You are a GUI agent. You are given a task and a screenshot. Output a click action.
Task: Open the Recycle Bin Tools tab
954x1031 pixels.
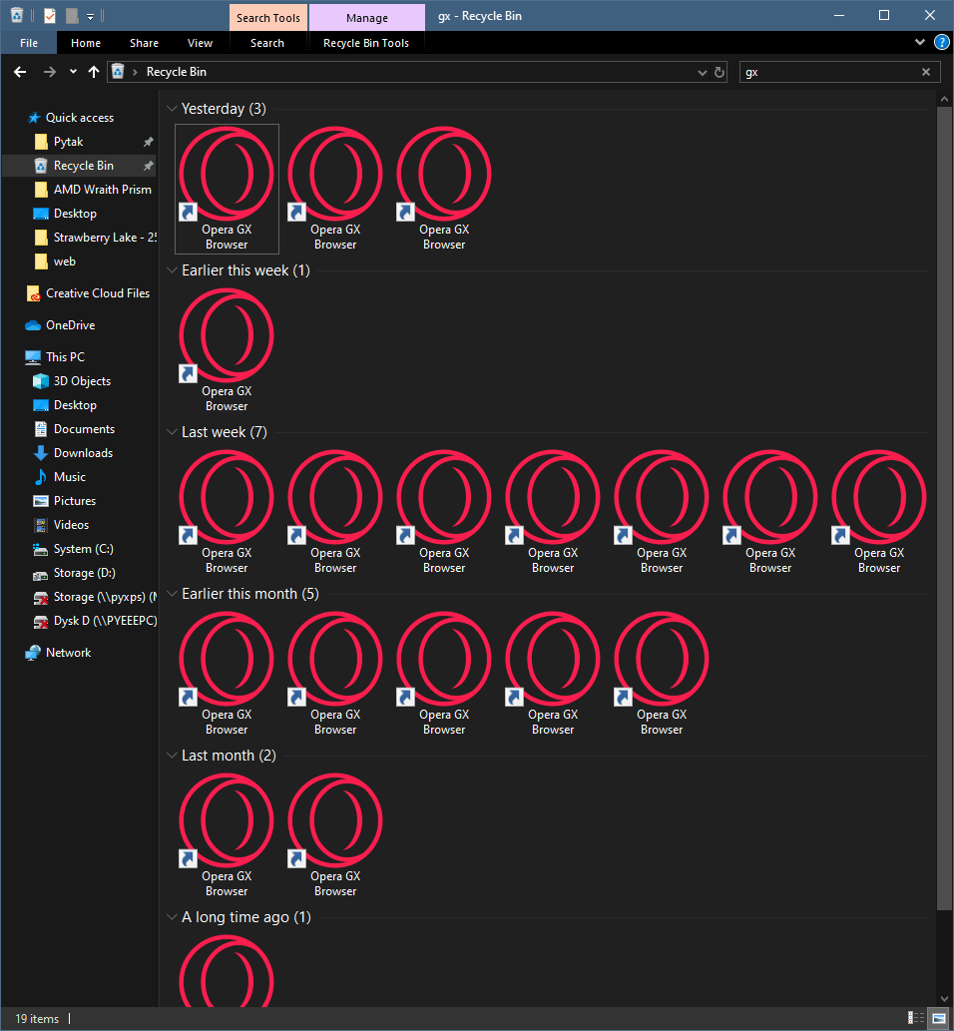coord(365,43)
